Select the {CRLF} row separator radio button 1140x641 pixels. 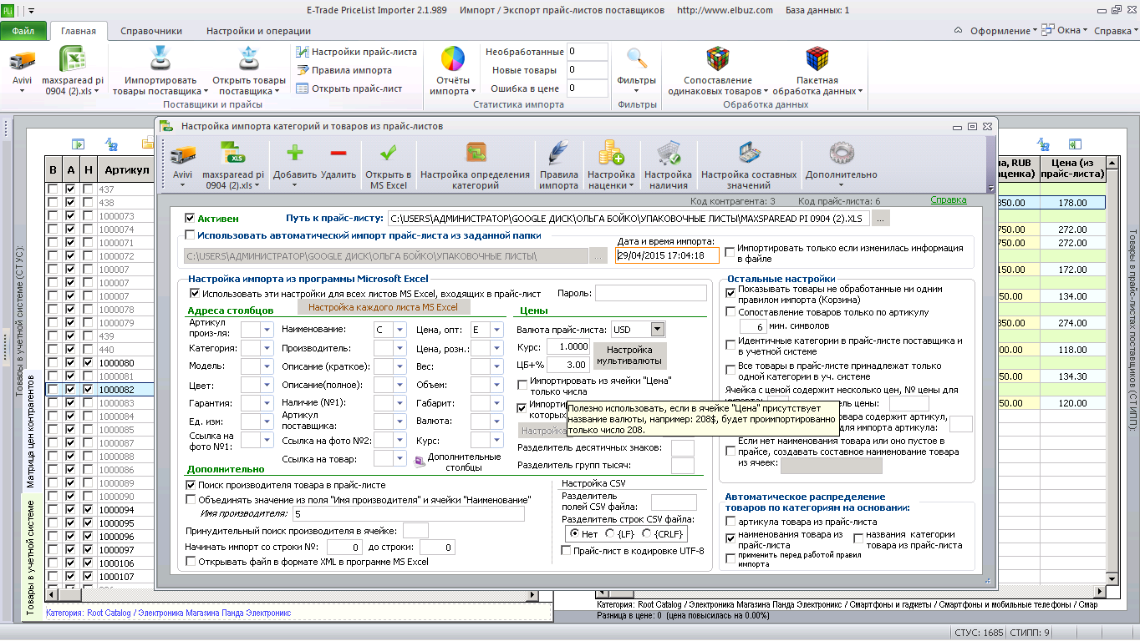pyautogui.click(x=647, y=533)
